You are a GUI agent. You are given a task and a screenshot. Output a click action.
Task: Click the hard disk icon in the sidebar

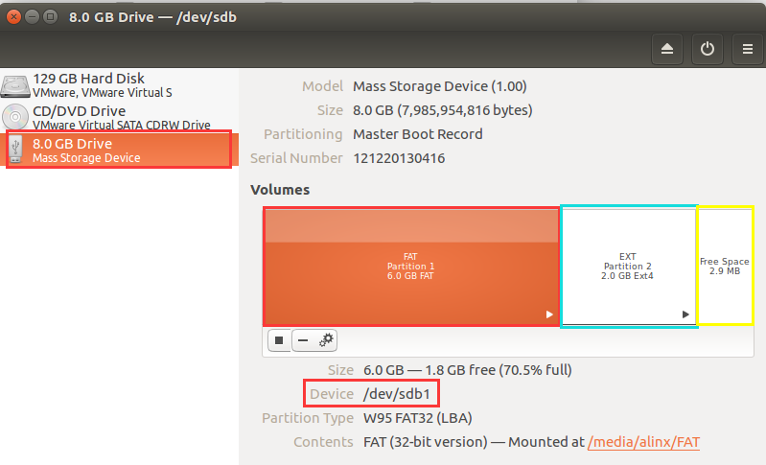(15, 86)
